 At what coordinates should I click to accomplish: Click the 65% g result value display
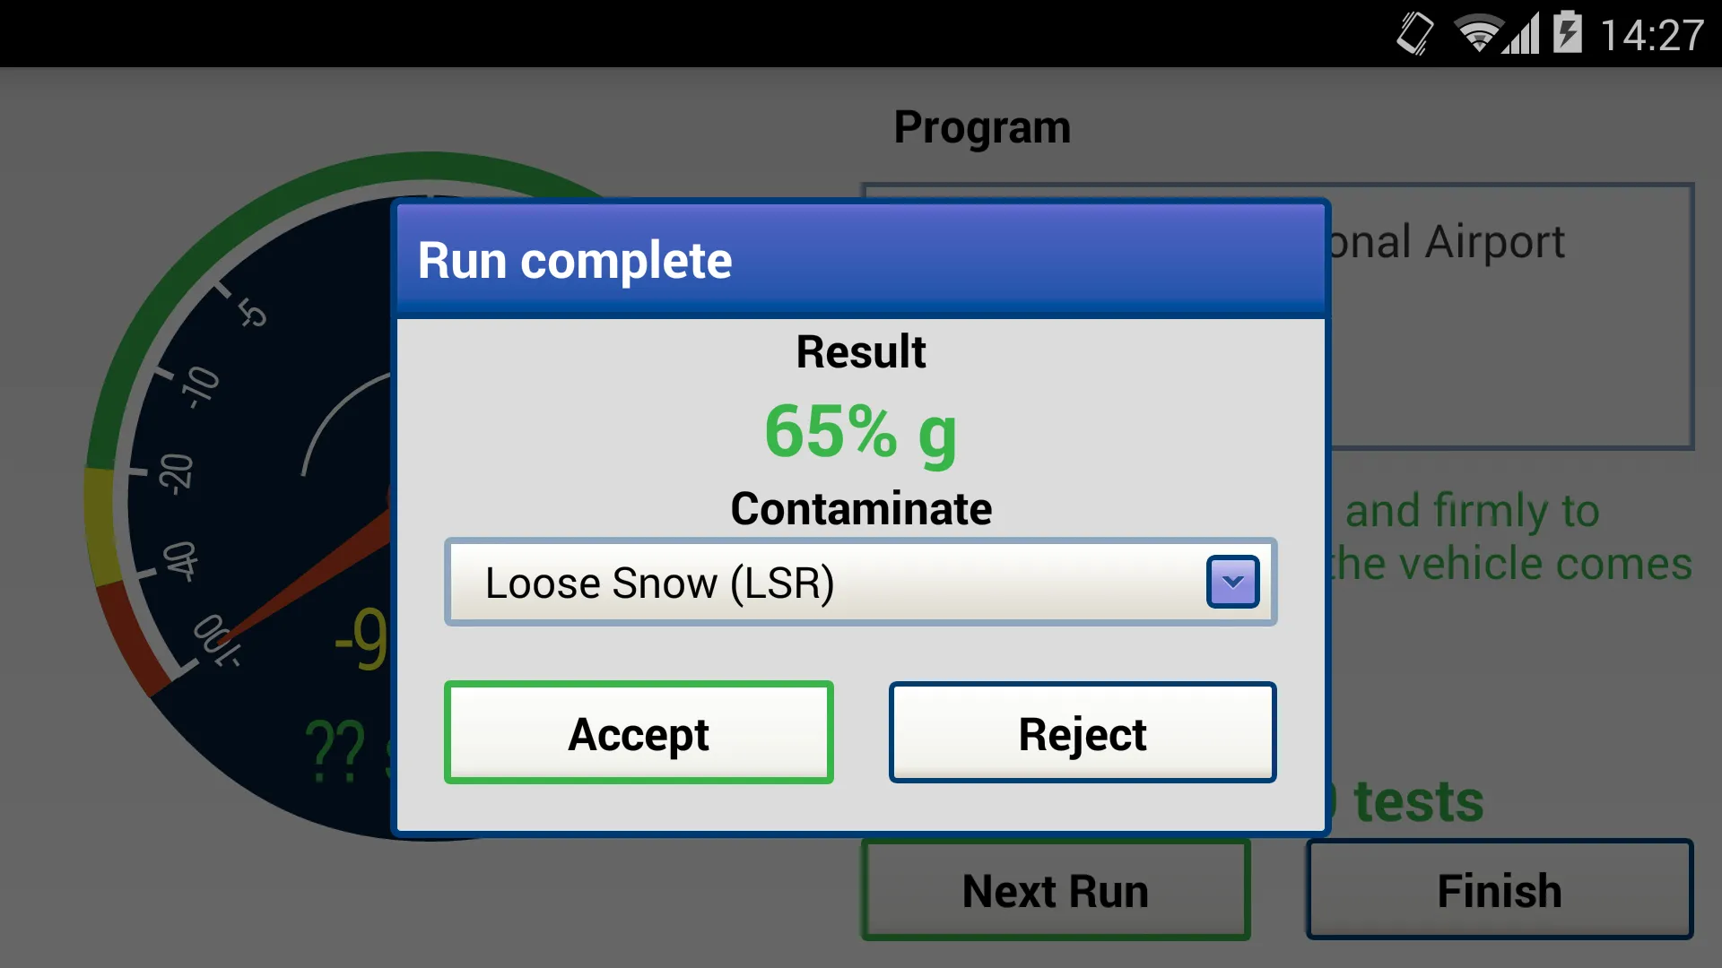[x=860, y=429]
